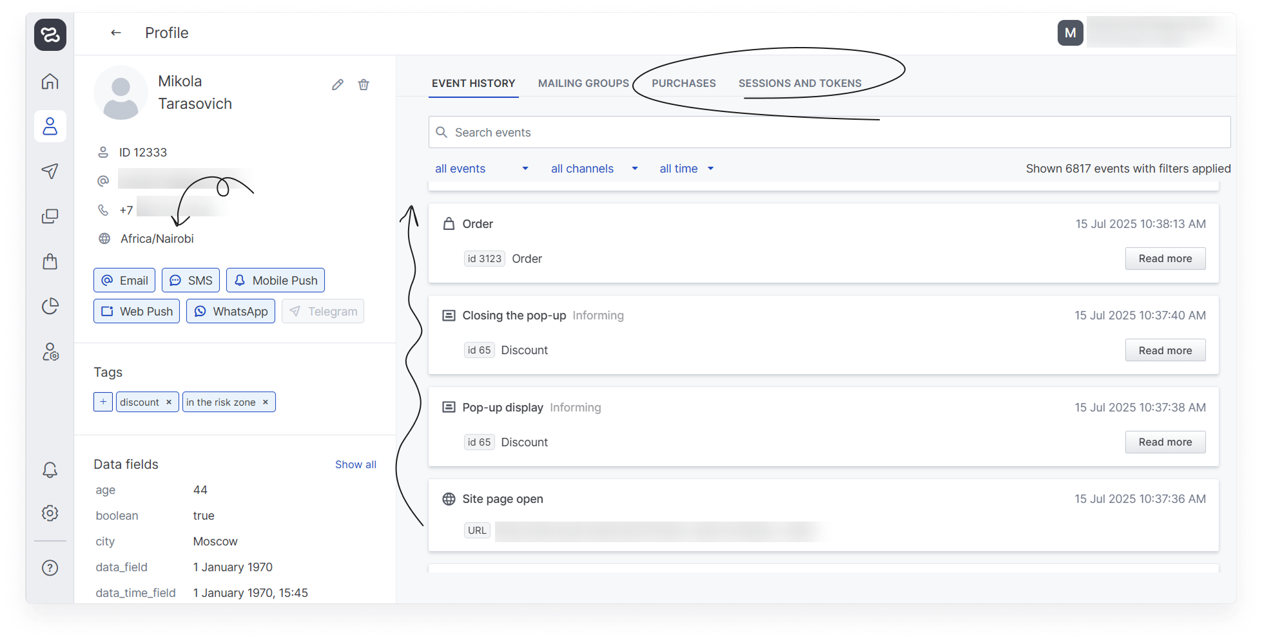Open the pie chart analytics icon

click(x=50, y=306)
